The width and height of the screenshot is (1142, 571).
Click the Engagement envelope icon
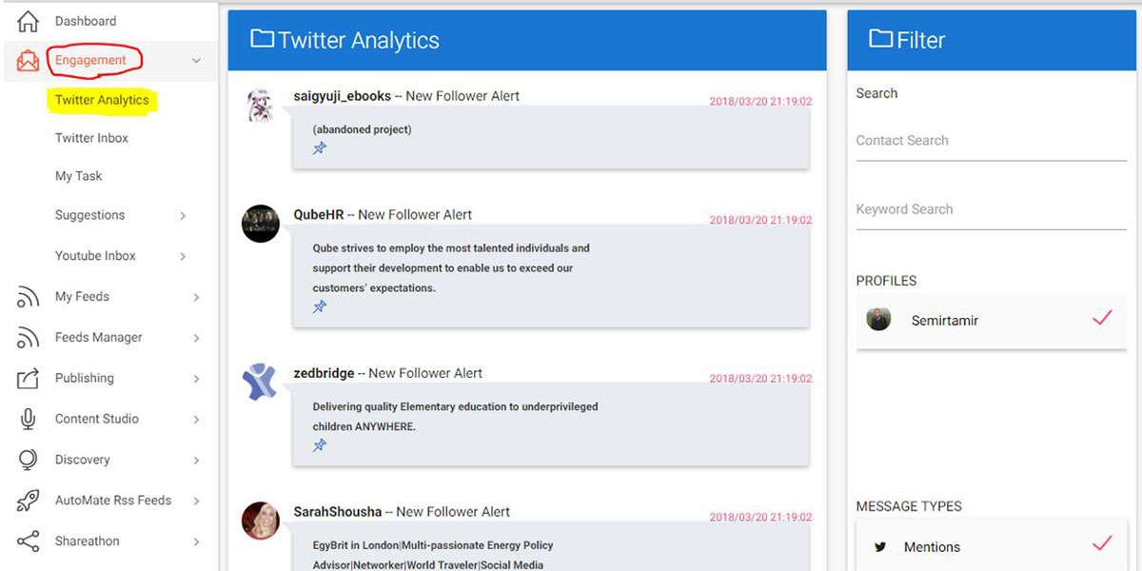(28, 62)
